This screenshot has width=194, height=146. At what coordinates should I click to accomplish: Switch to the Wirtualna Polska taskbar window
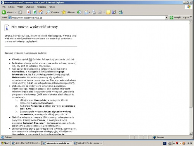[88, 143]
